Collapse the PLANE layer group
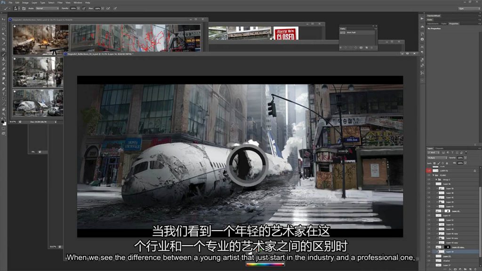Image resolution: width=482 pixels, height=271 pixels. click(x=434, y=175)
